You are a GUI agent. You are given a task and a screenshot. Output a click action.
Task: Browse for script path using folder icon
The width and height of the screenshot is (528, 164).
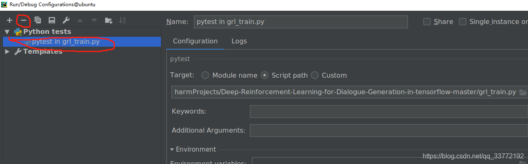[523, 92]
